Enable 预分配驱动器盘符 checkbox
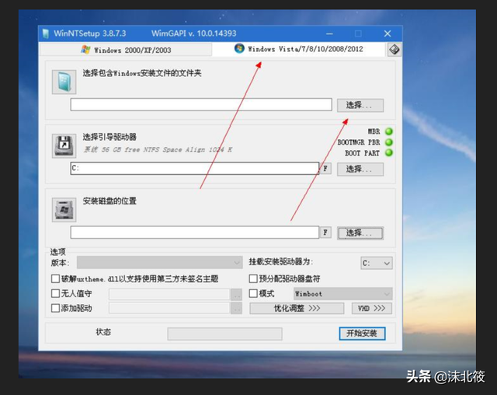 (253, 279)
